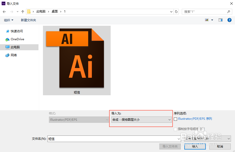Click the 取消 button
Screen dimensions: 235x152
pyautogui.click(x=220, y=146)
